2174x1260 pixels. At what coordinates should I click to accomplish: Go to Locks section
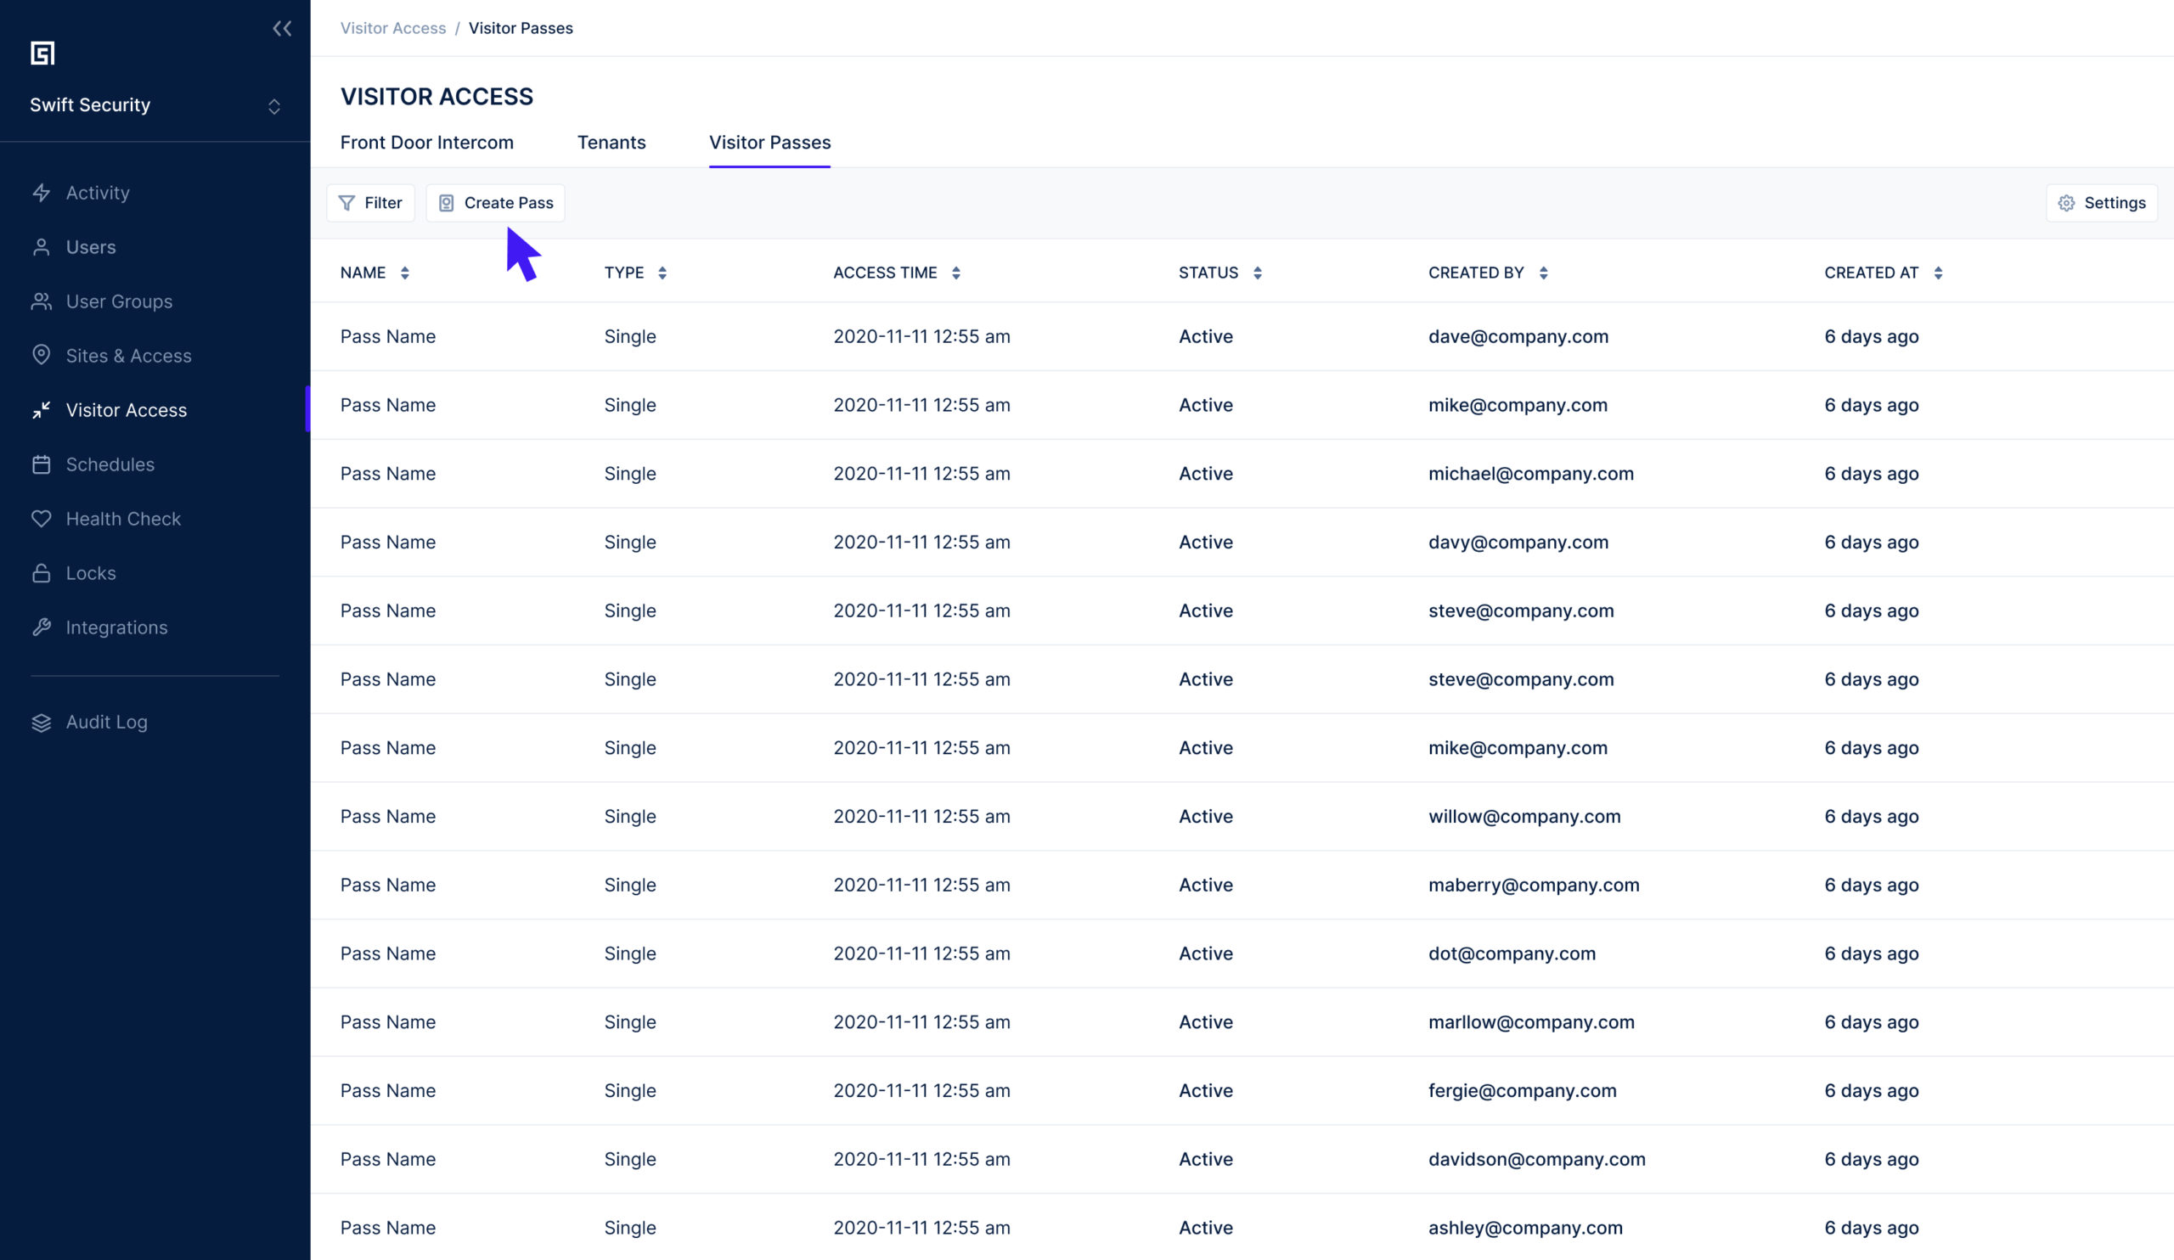pyautogui.click(x=91, y=573)
